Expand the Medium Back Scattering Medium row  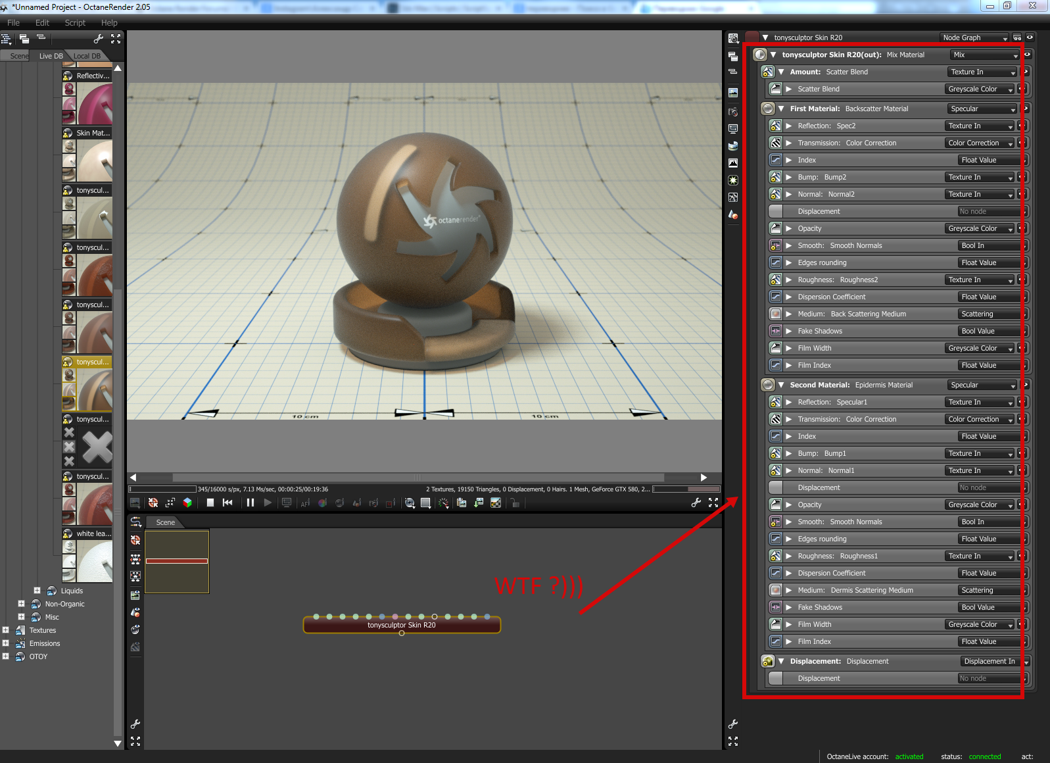click(788, 314)
